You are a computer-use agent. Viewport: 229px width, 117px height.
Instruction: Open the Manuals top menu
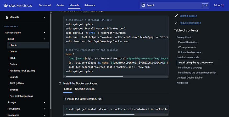pos(74,5)
